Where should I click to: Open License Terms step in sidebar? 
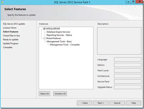click(x=10, y=28)
